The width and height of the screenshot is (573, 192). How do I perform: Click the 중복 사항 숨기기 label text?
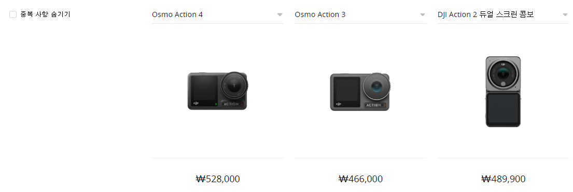coord(45,14)
